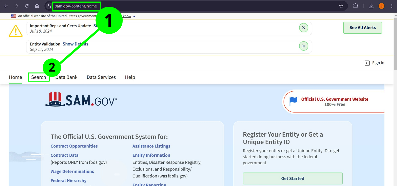Reload the page with refresh icon
Image resolution: width=397 pixels, height=186 pixels.
coord(27,6)
